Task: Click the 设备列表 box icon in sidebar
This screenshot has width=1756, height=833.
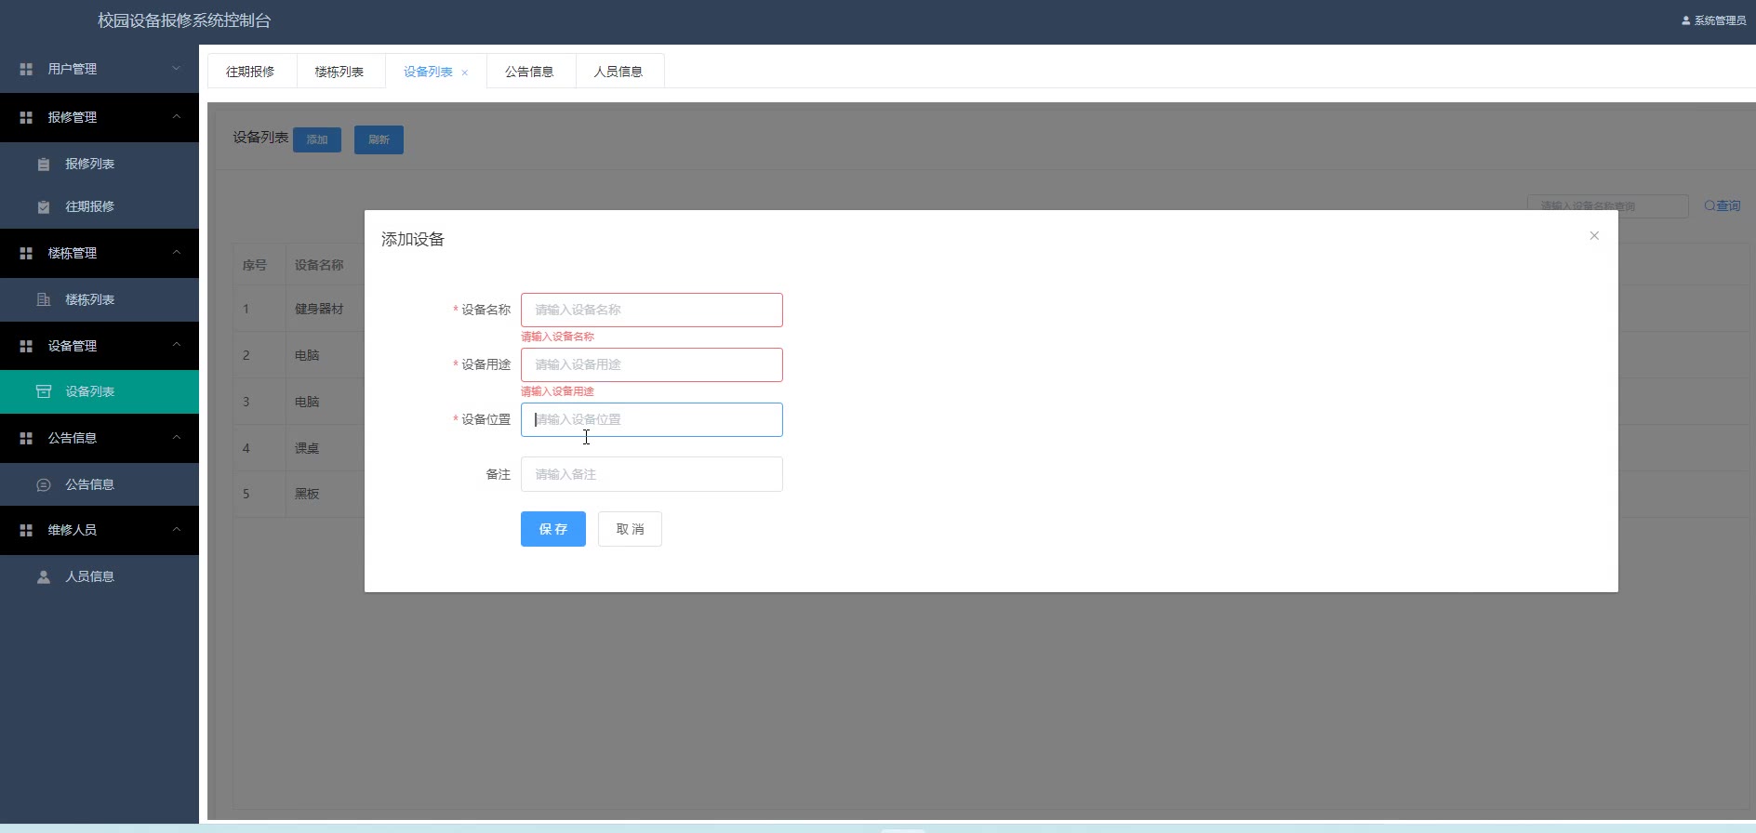Action: (x=44, y=392)
